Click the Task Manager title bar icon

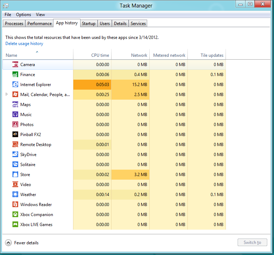click(6, 6)
